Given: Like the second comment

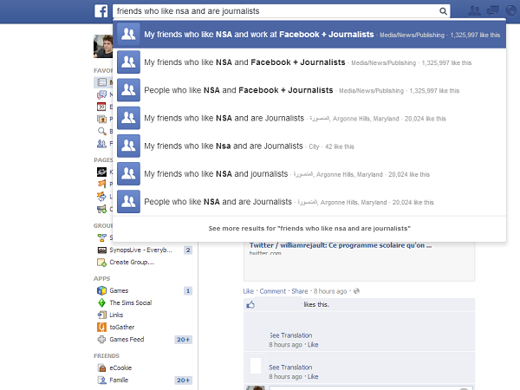Looking at the screenshot, I should pyautogui.click(x=313, y=376).
